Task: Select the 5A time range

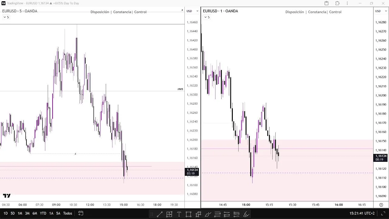Action: click(58, 213)
